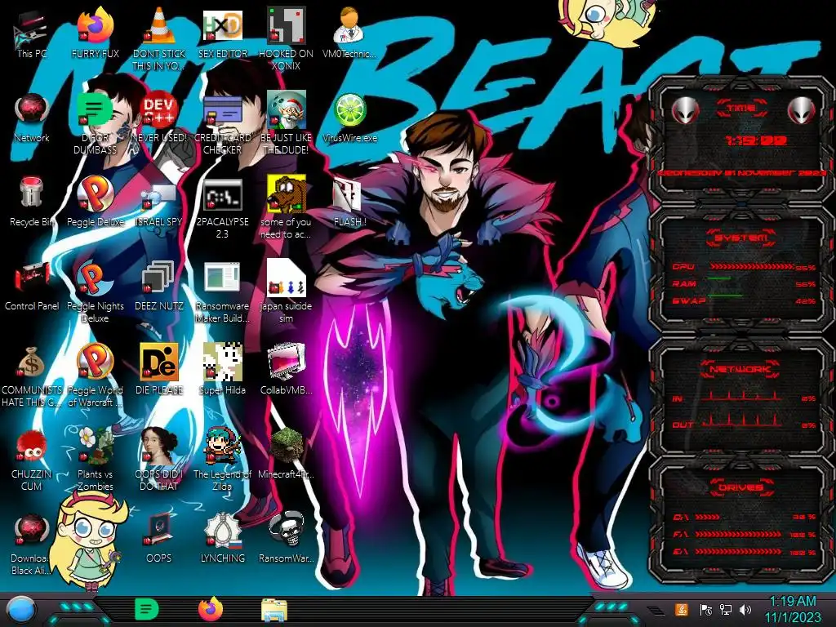This screenshot has height=627, width=836.
Task: Open the VLC cone desktop shortcut
Action: pos(159,38)
